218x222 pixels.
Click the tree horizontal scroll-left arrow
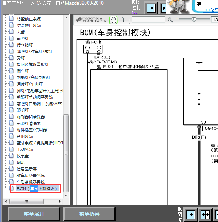coord(6,201)
